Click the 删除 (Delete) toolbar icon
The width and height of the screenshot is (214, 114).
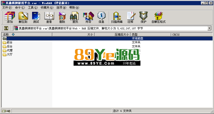pos(62,17)
